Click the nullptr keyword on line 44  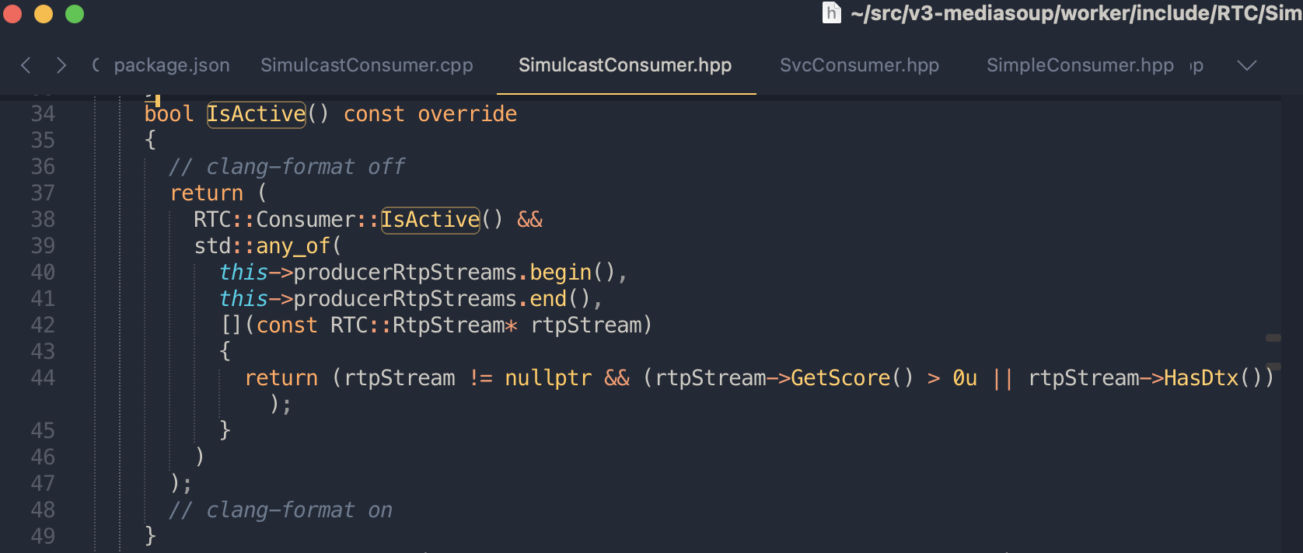(547, 378)
